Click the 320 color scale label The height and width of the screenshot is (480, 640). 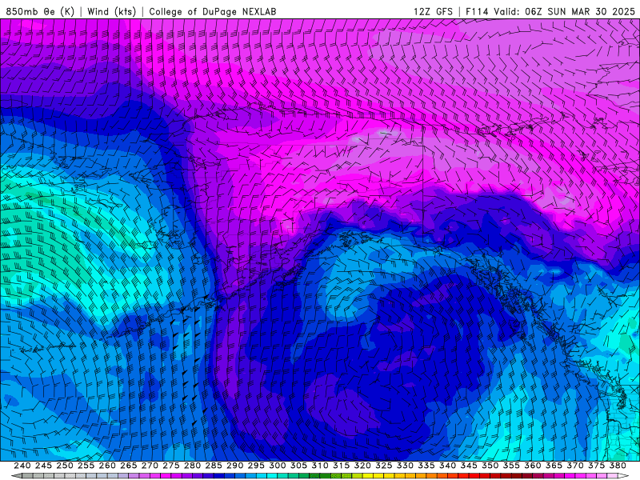point(362,466)
